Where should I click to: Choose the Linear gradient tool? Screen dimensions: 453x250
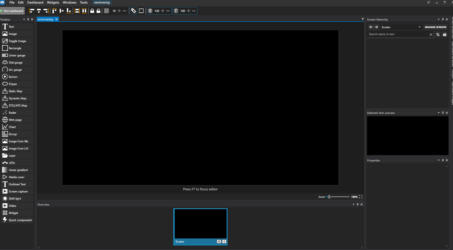point(17,170)
